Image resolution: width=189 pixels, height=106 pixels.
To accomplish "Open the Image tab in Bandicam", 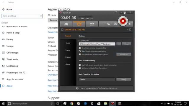I will (x=68, y=50).
